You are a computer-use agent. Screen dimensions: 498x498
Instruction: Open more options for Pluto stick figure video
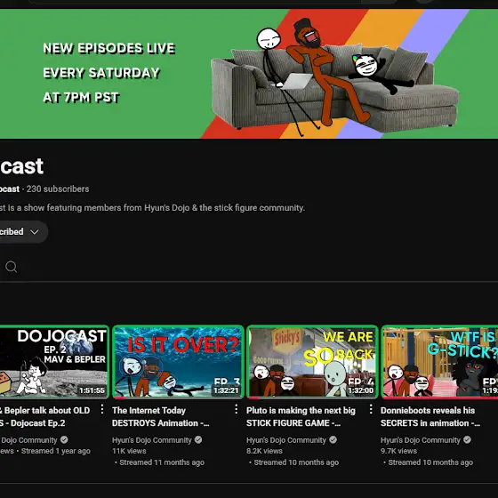[371, 409]
